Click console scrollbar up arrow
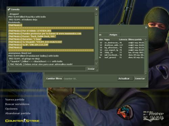 [96, 14]
